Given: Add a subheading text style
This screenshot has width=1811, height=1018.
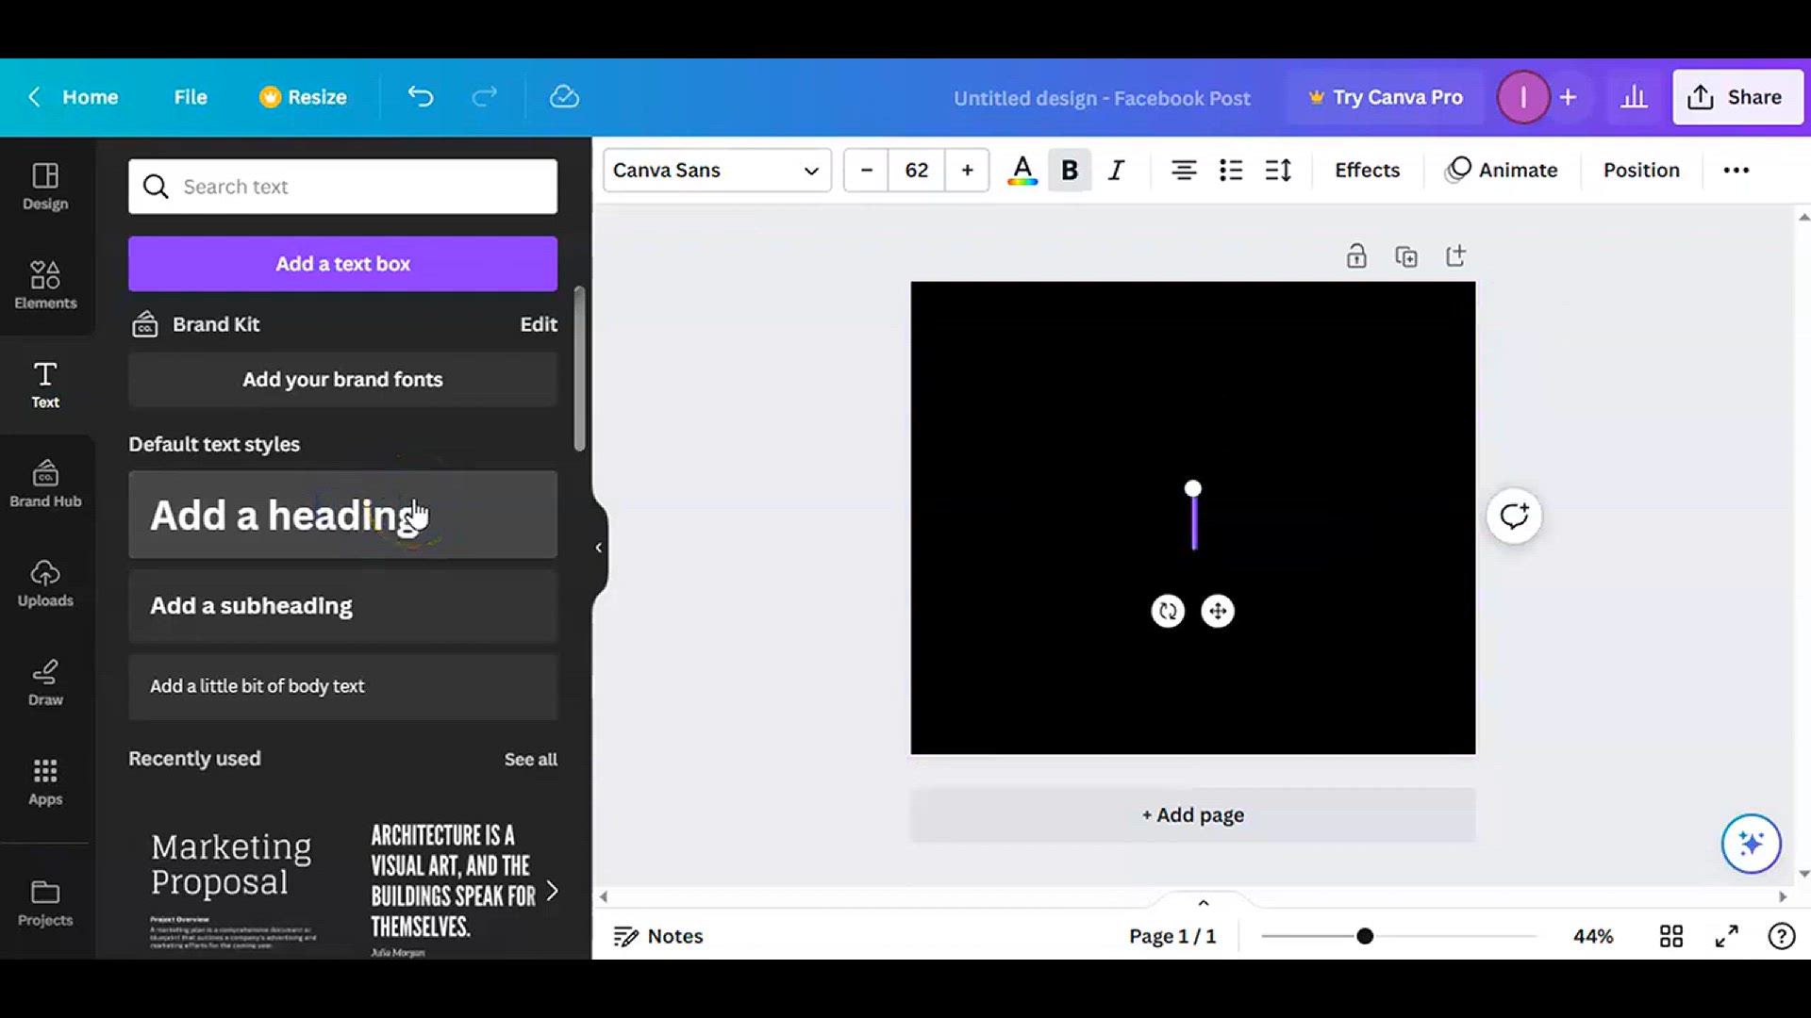Looking at the screenshot, I should coord(342,606).
